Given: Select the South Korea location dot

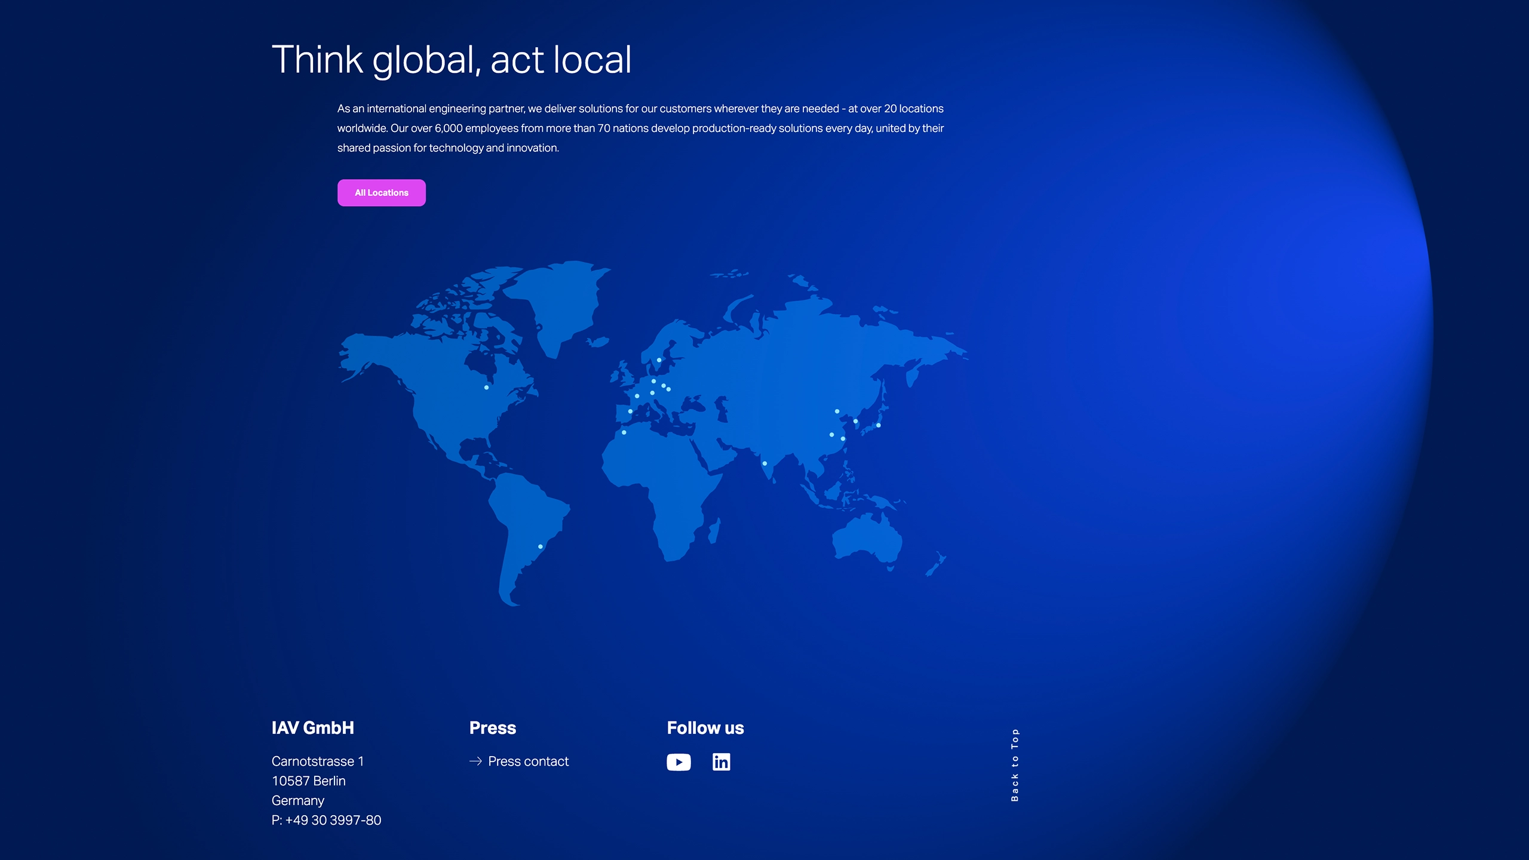Looking at the screenshot, I should pos(855,421).
